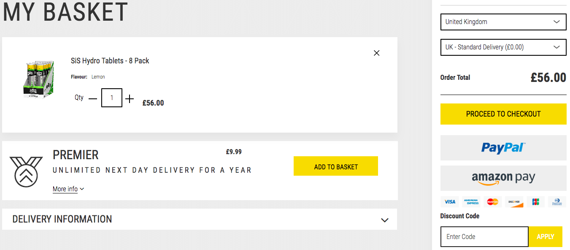Choose Amazon Pay button
Image resolution: width=570 pixels, height=250 pixels.
[x=503, y=178]
